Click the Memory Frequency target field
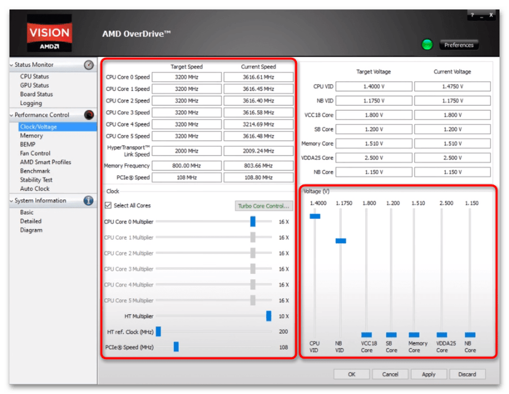The image size is (509, 394). pyautogui.click(x=187, y=166)
